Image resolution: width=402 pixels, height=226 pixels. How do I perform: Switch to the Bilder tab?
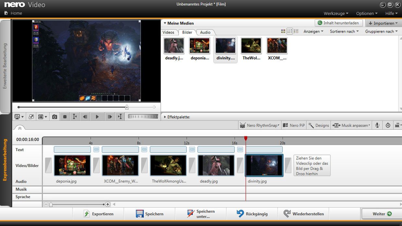pos(187,32)
